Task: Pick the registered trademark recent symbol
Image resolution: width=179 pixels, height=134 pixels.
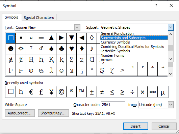Action: (72, 92)
